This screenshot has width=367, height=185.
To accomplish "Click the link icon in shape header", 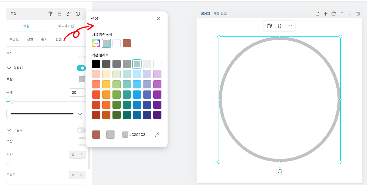I will [69, 14].
